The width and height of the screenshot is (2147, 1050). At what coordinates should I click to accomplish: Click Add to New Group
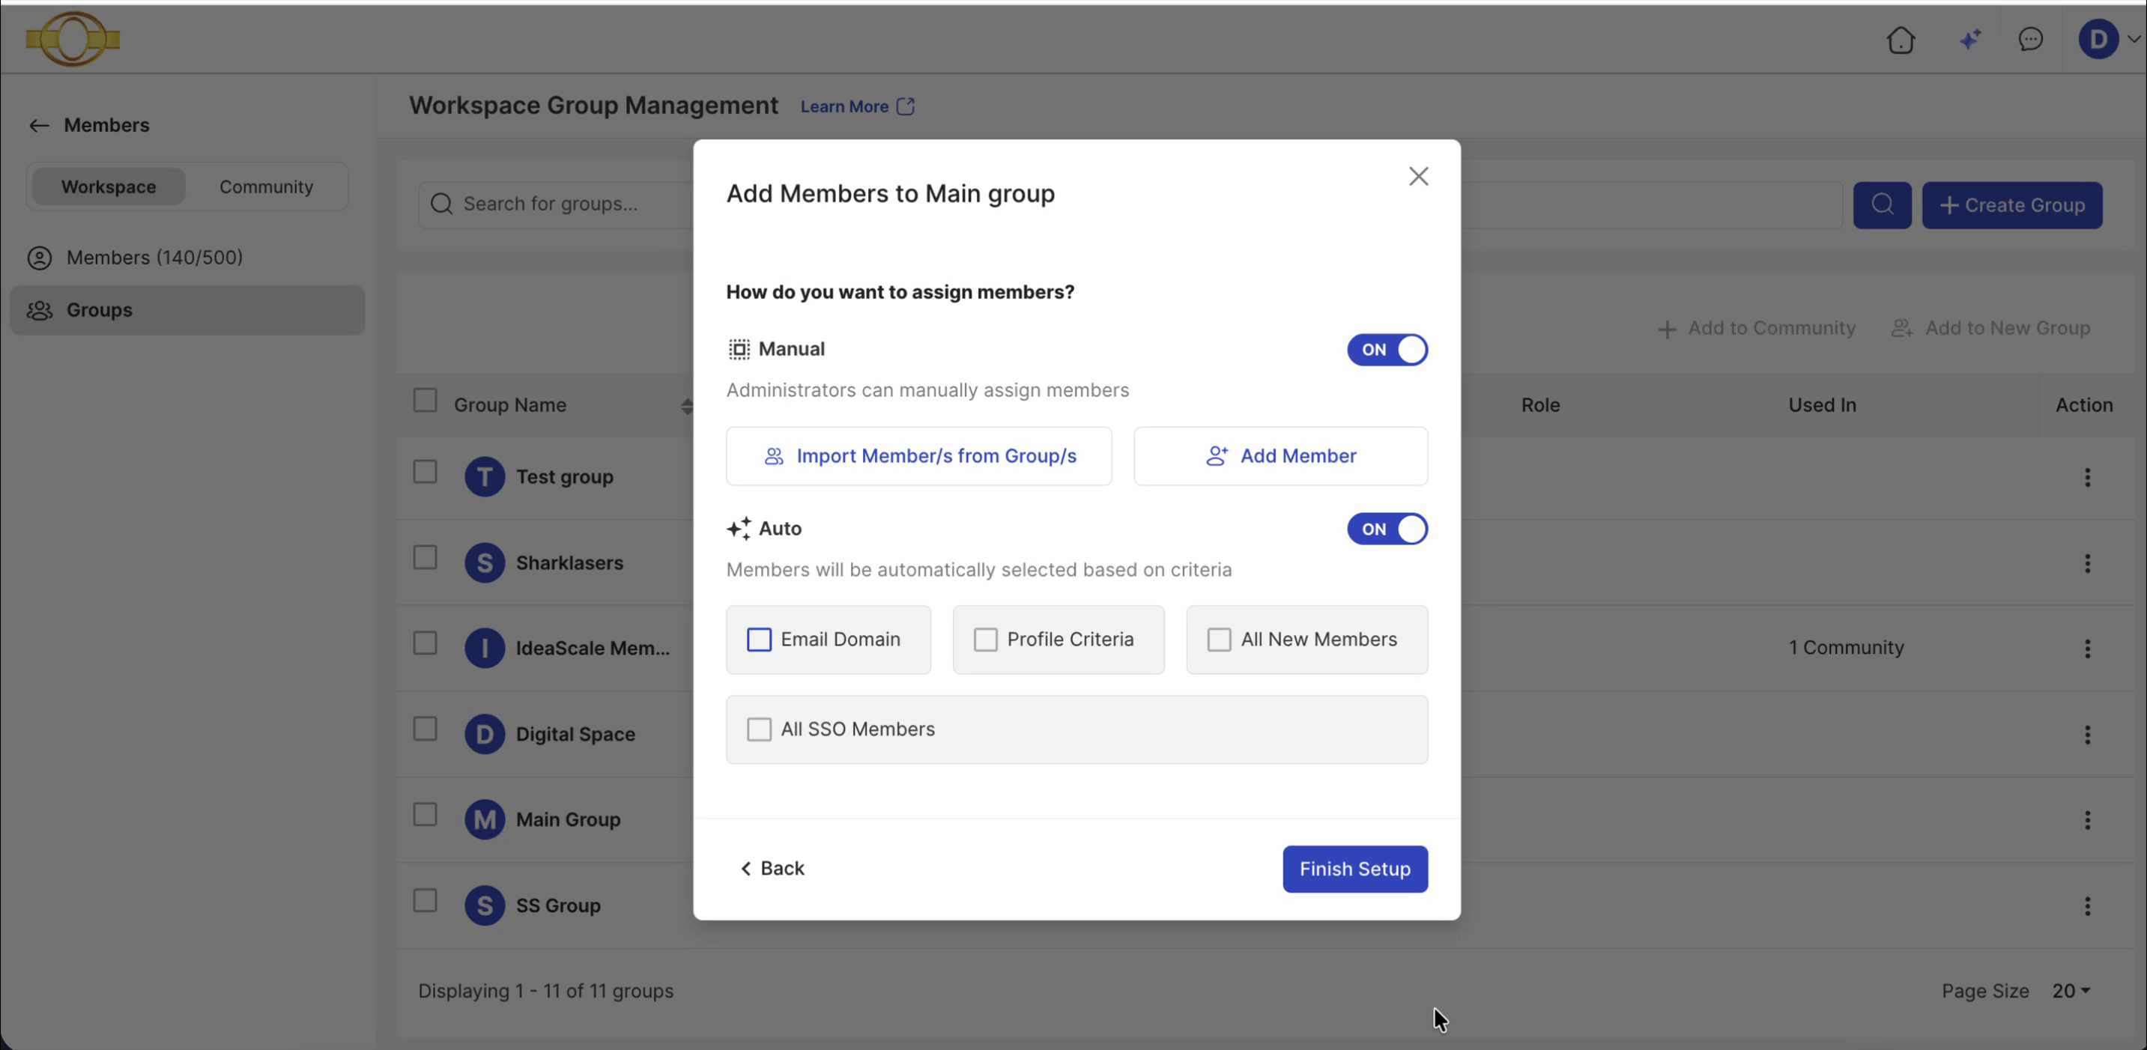1990,328
